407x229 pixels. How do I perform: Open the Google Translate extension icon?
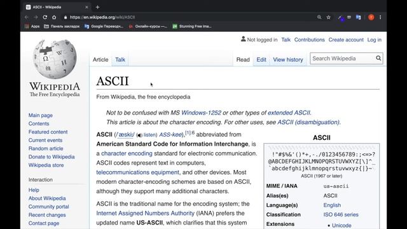[x=359, y=17]
